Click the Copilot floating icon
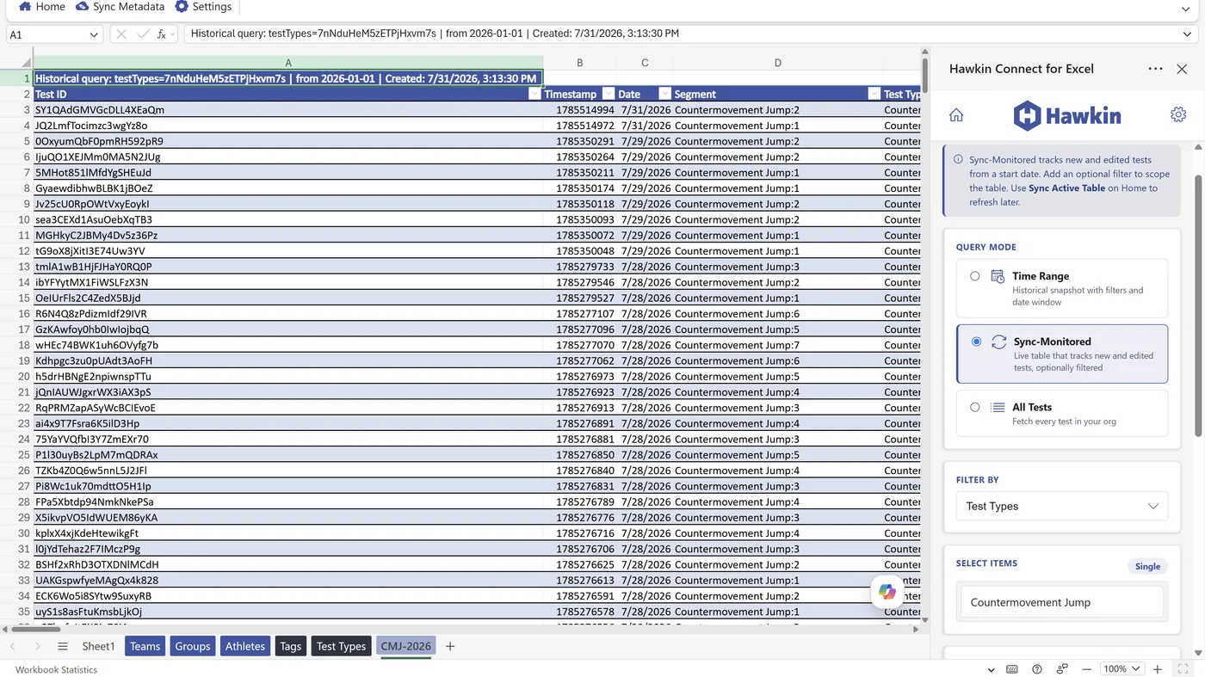 coord(887,591)
